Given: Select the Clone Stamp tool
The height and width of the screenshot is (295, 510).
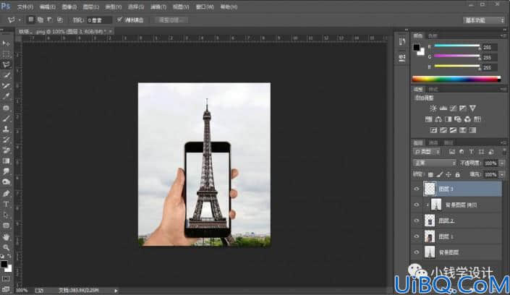Looking at the screenshot, I should coord(6,129).
